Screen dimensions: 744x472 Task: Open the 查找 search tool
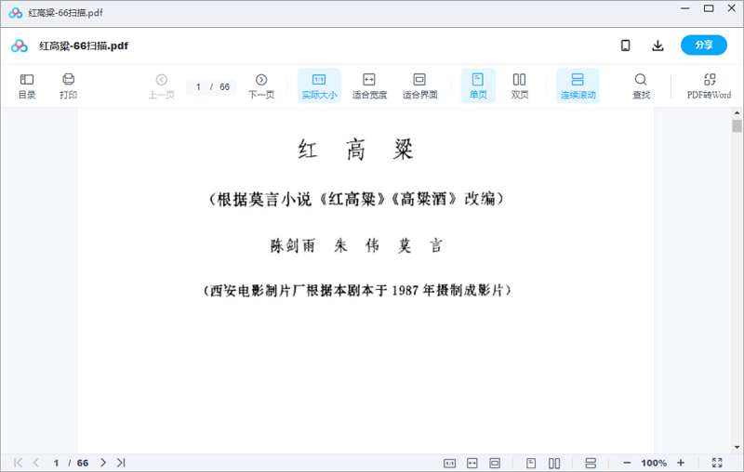pos(641,85)
